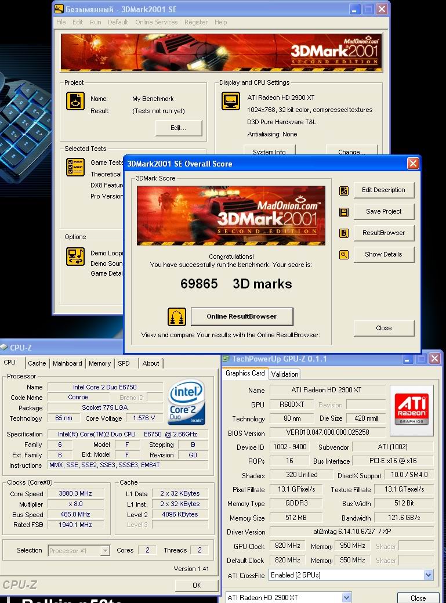Switch to the About tab in CPU-Z
446x603 pixels.
click(151, 363)
